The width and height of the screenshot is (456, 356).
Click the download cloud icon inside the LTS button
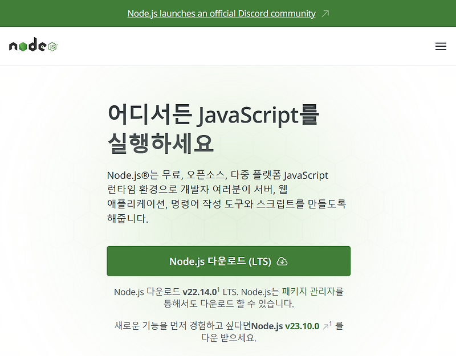[283, 261]
